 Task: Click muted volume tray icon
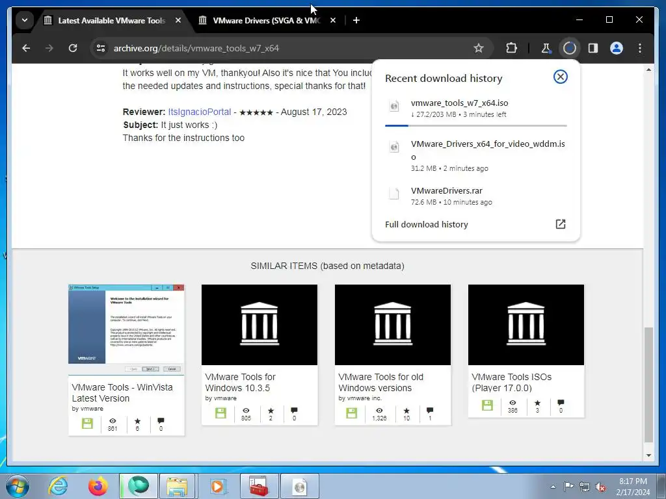click(x=600, y=487)
